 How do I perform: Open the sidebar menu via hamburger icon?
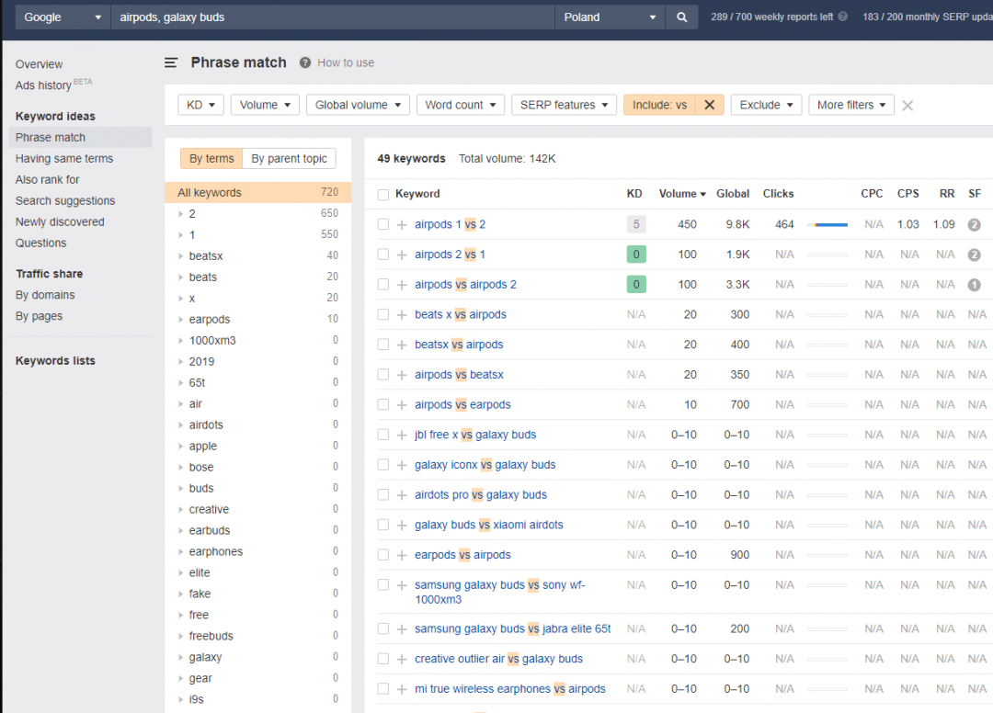pyautogui.click(x=171, y=62)
